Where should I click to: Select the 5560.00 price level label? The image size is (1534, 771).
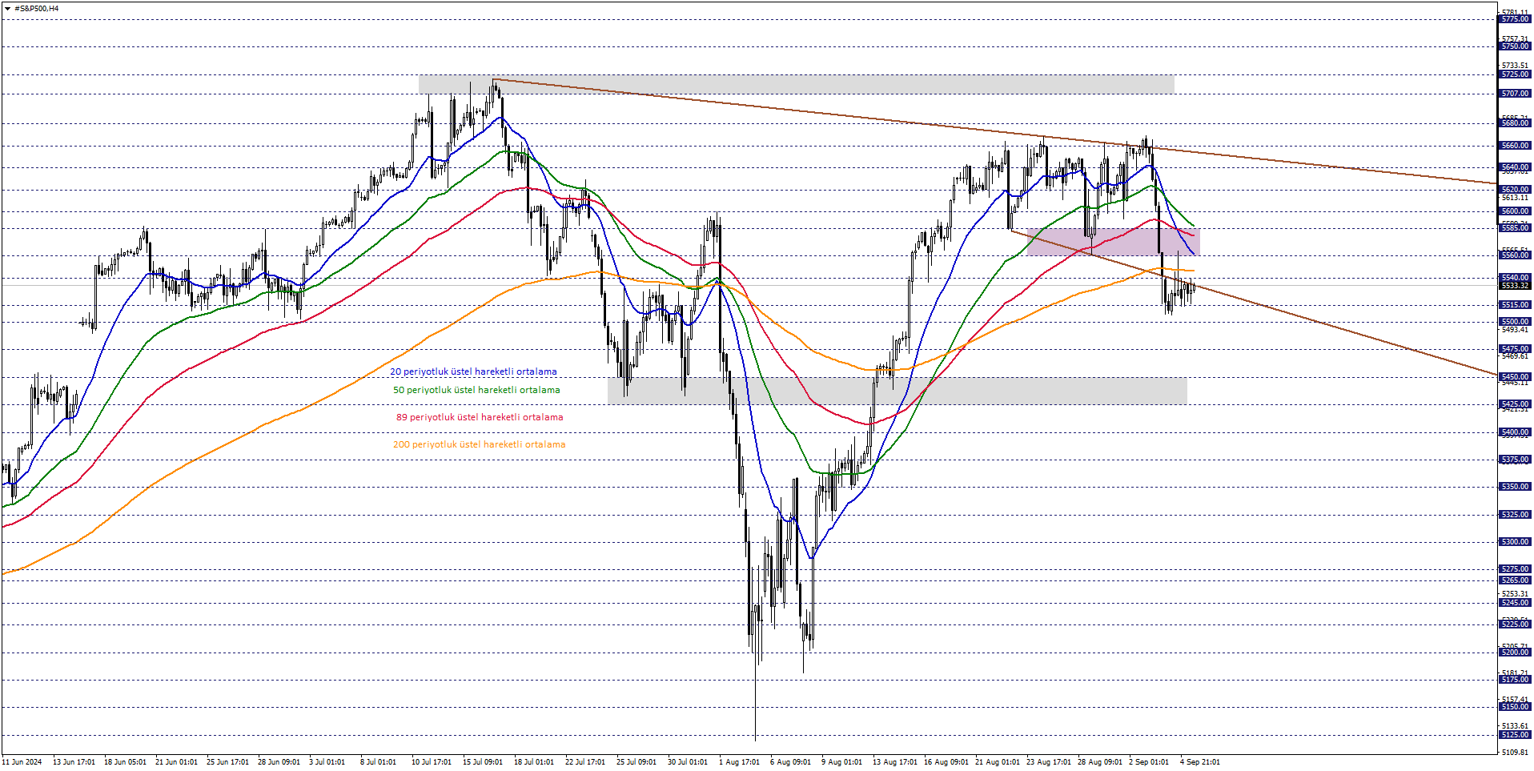(x=1515, y=255)
